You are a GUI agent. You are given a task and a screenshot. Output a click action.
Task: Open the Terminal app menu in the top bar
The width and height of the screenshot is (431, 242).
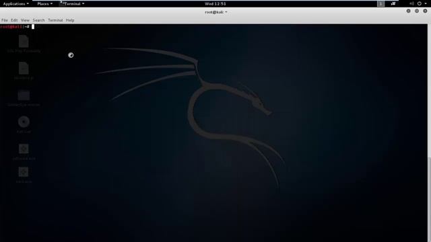[x=72, y=4]
